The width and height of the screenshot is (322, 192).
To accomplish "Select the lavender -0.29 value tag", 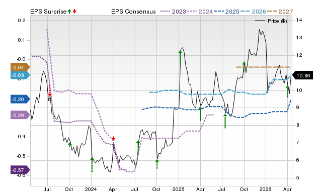I will point(20,115).
